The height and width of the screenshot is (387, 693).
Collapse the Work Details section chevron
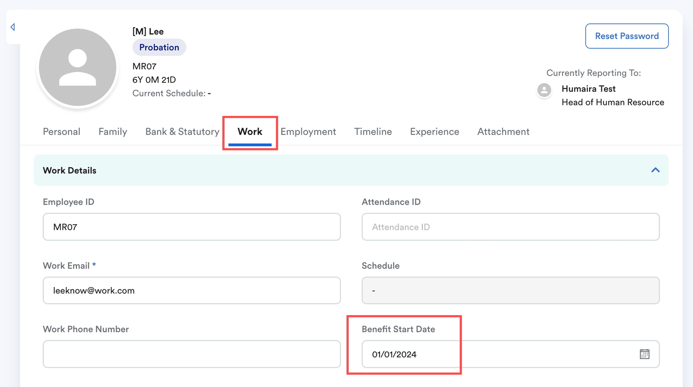655,170
